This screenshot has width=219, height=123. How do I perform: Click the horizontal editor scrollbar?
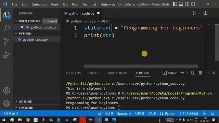[x=141, y=66]
